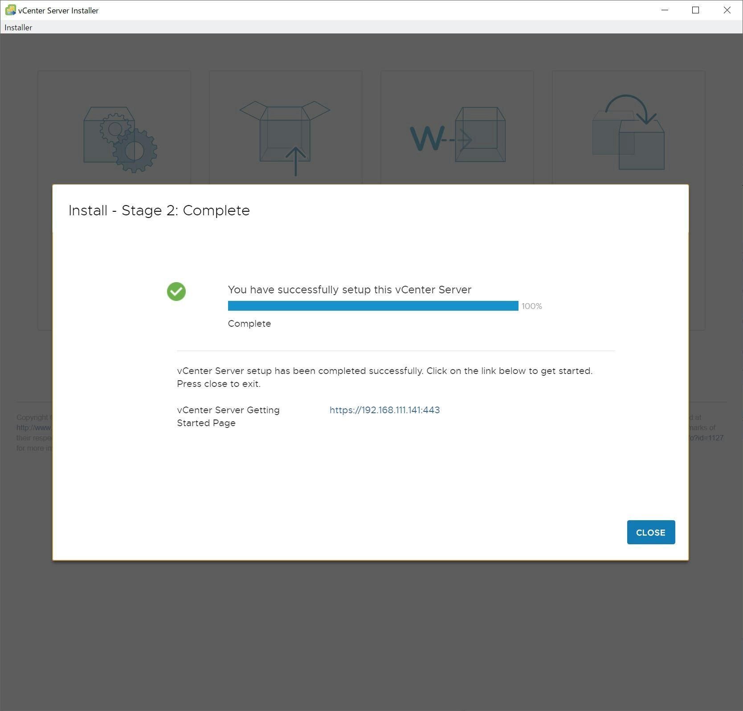This screenshot has width=743, height=711.
Task: Click 'You have successfully setup this vCenter Server'
Action: pos(350,290)
